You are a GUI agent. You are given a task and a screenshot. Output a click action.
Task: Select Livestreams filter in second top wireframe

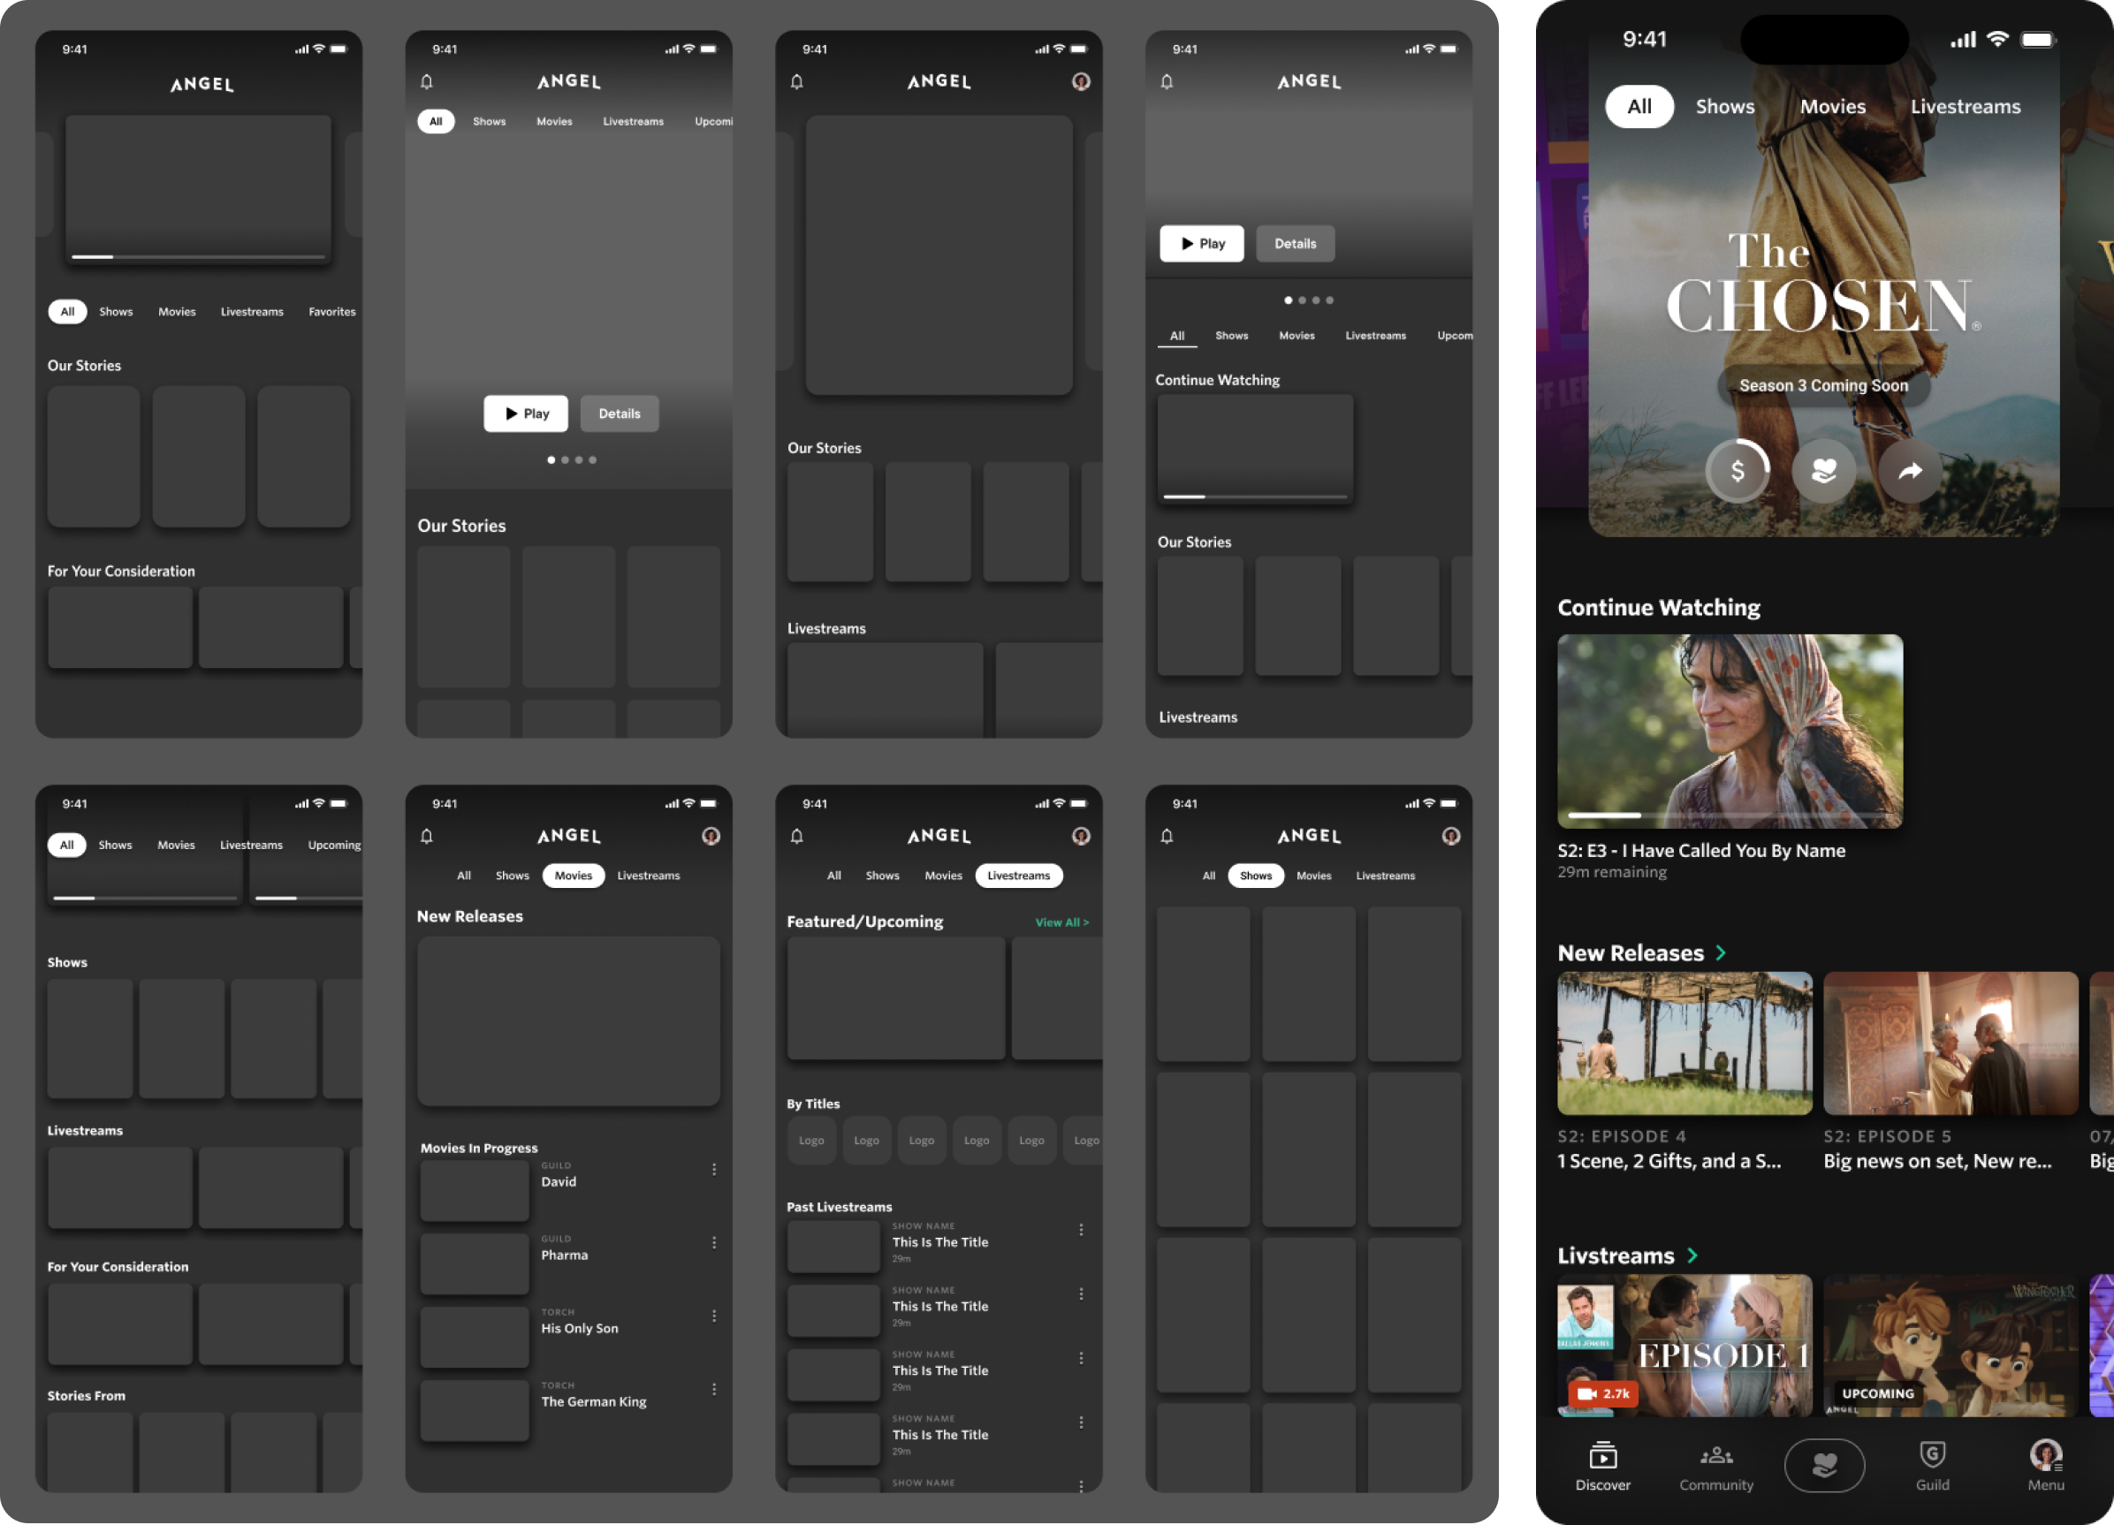(633, 121)
